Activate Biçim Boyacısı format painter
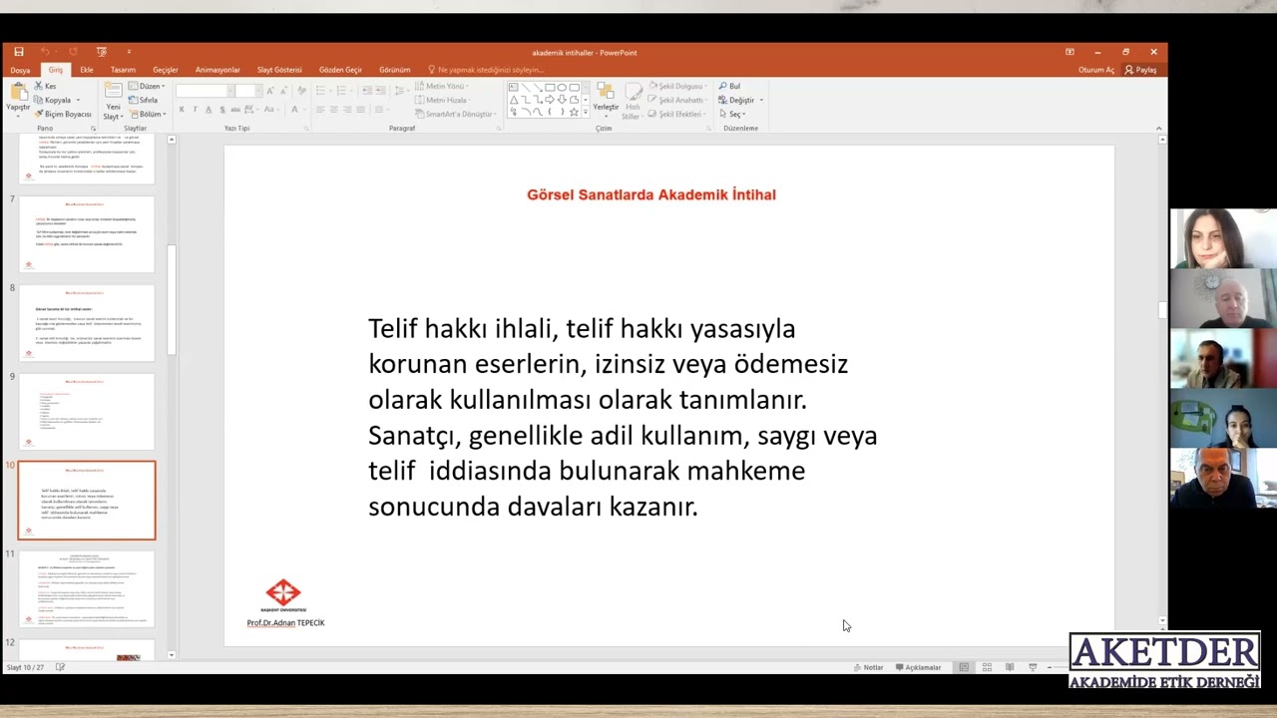 62,114
